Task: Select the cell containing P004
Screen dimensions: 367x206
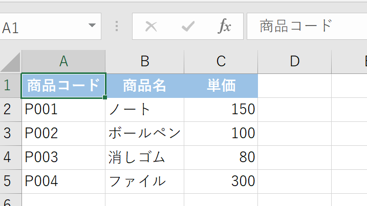Action: coord(63,182)
